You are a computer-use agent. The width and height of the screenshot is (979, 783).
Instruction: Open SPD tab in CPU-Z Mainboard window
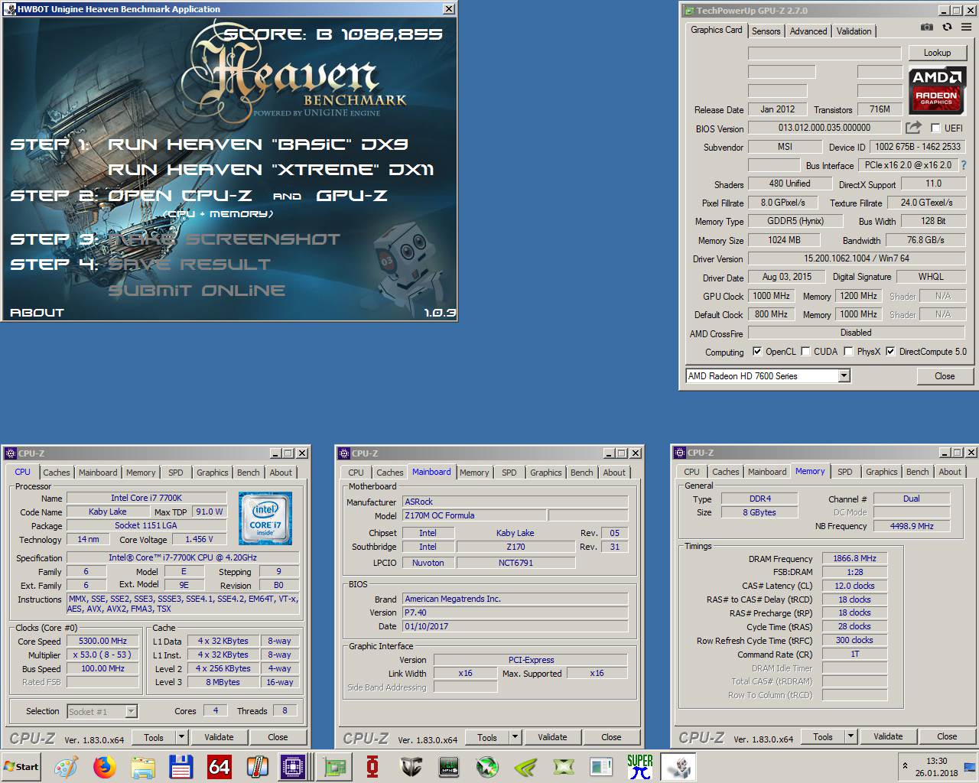click(509, 473)
